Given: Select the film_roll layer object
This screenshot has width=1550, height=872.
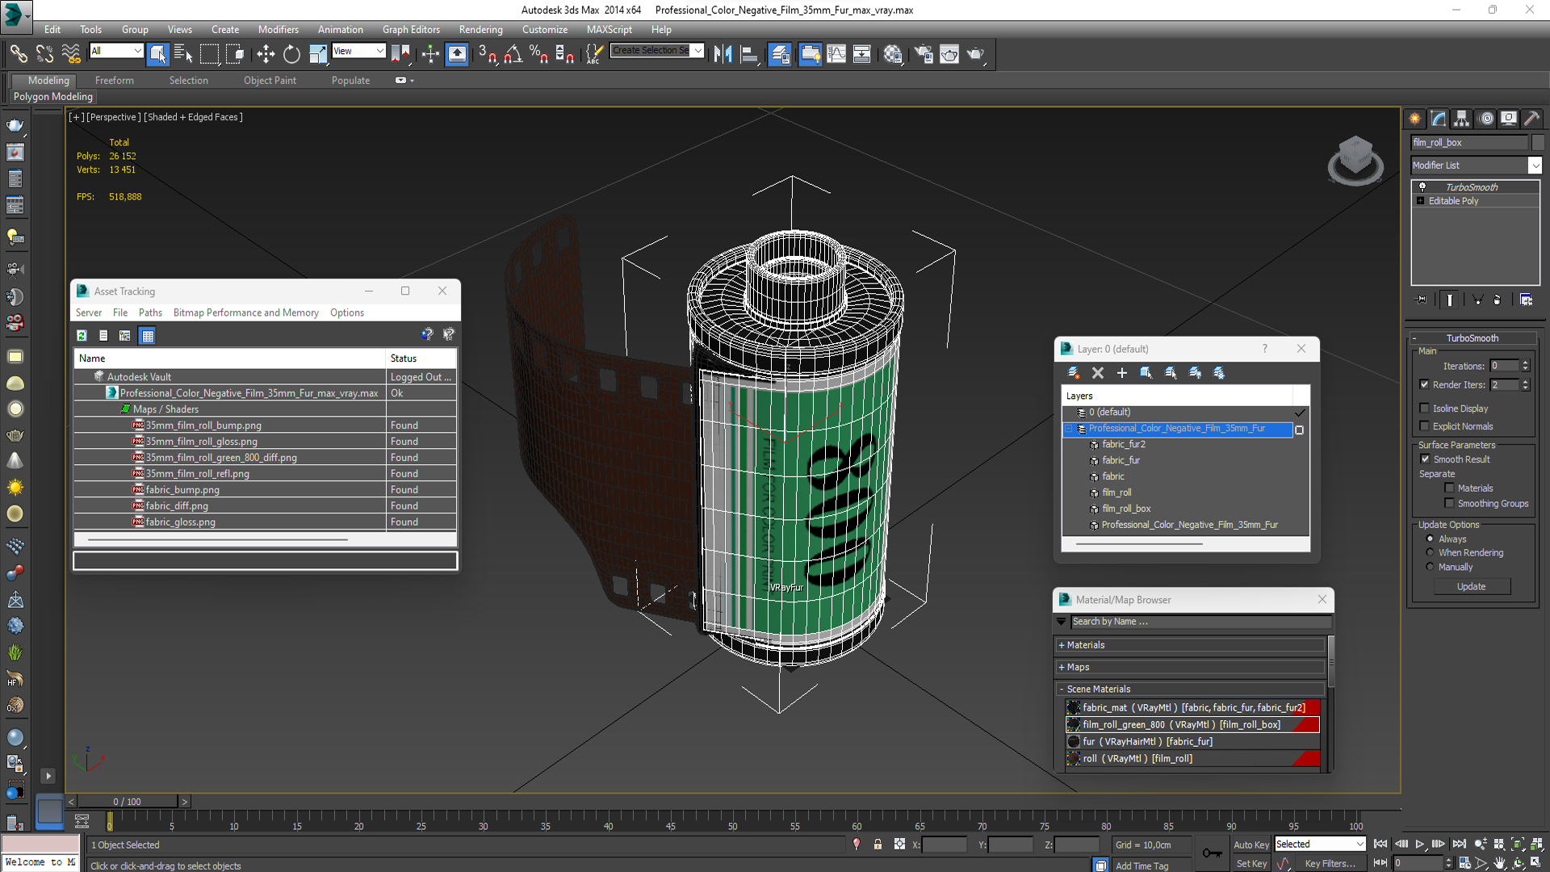Looking at the screenshot, I should (1116, 493).
